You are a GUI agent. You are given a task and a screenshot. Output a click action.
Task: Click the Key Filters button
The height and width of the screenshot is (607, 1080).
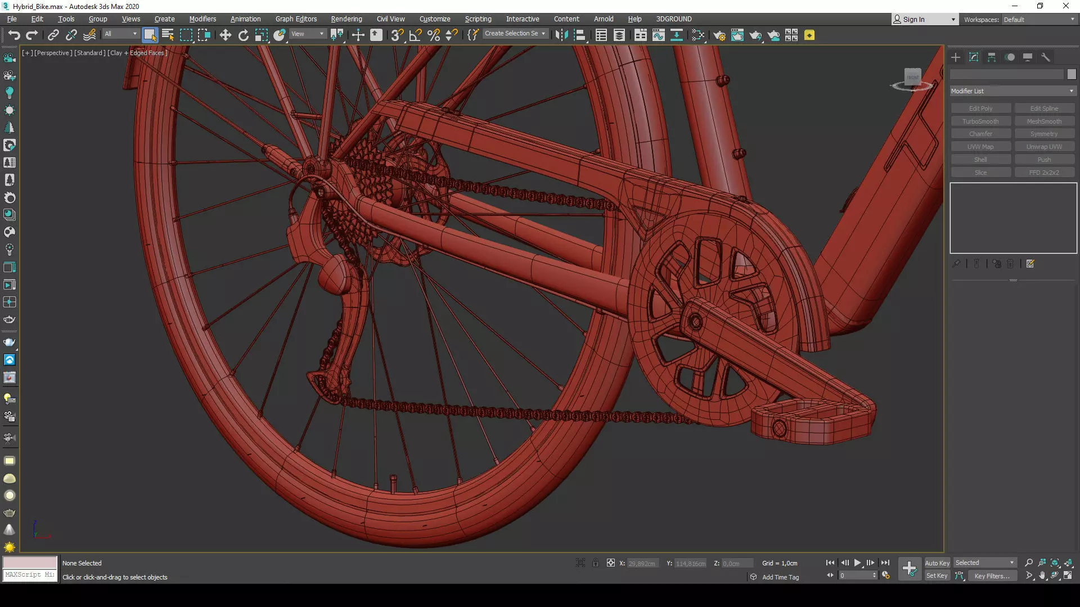pyautogui.click(x=992, y=576)
